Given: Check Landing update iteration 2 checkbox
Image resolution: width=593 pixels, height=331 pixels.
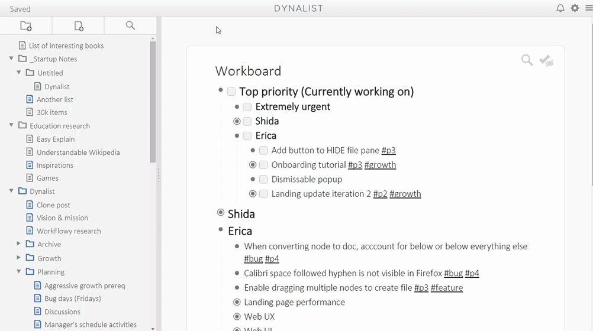Looking at the screenshot, I should click(263, 194).
